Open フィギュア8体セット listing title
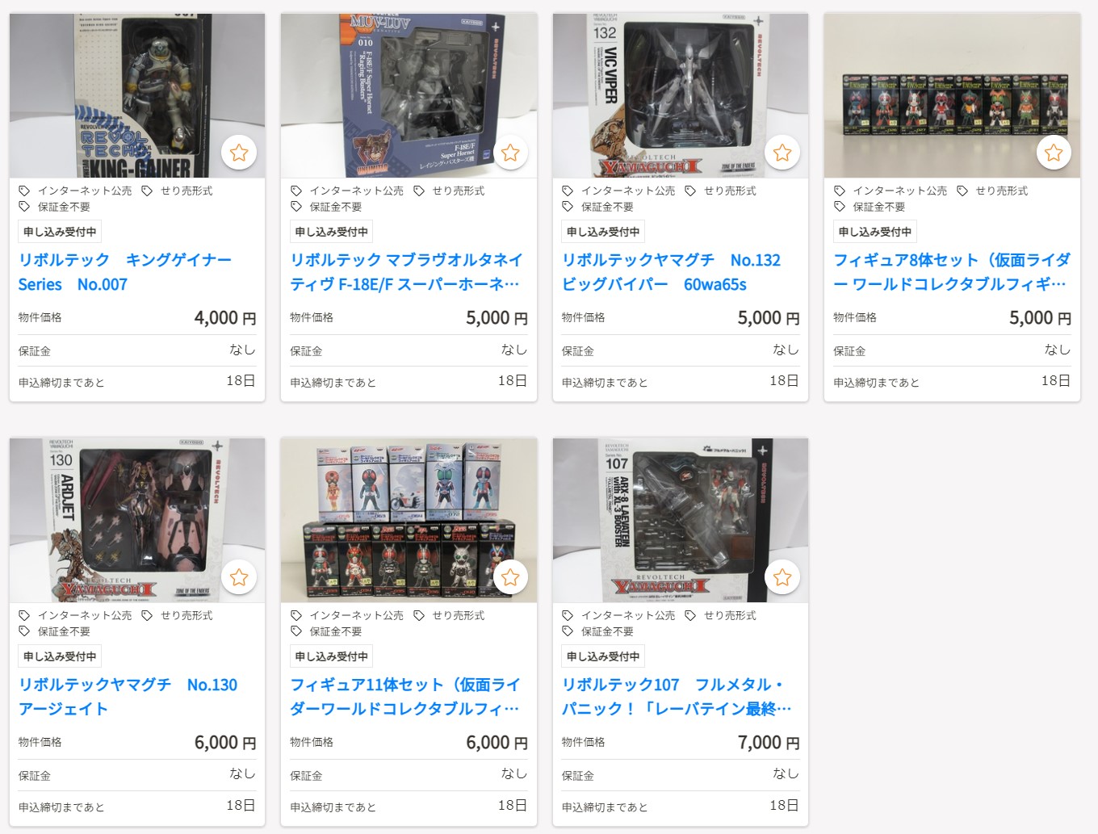Viewport: 1098px width, 834px height. (952, 272)
